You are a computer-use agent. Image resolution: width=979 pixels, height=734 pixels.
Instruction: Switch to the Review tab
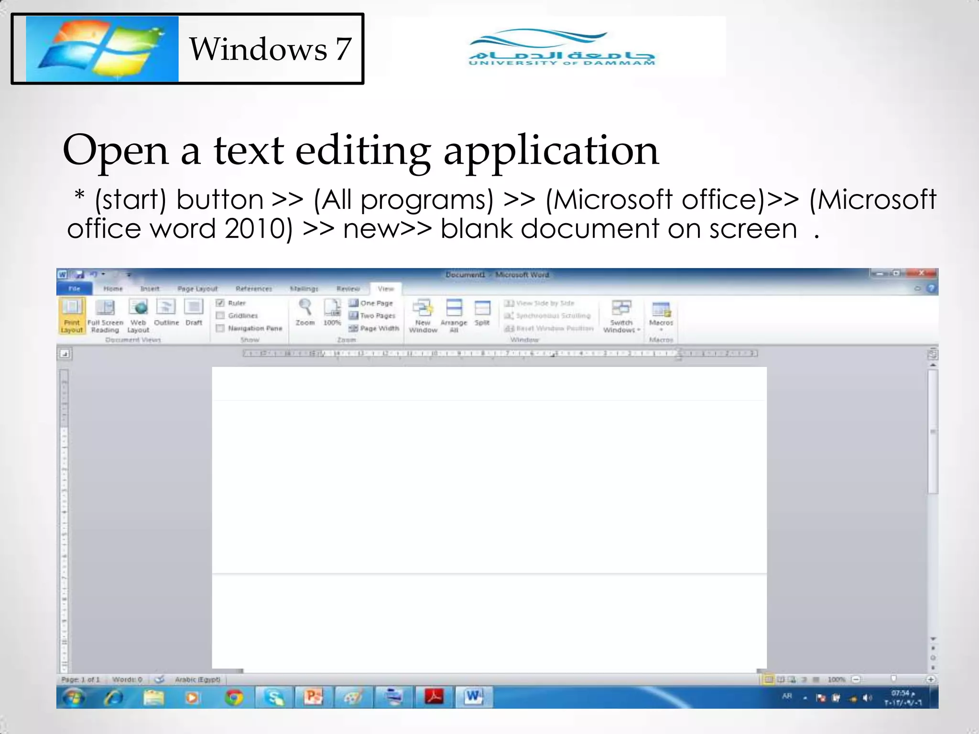click(348, 289)
